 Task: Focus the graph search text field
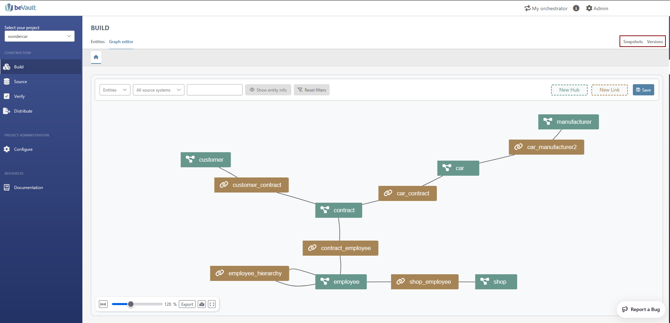point(215,90)
